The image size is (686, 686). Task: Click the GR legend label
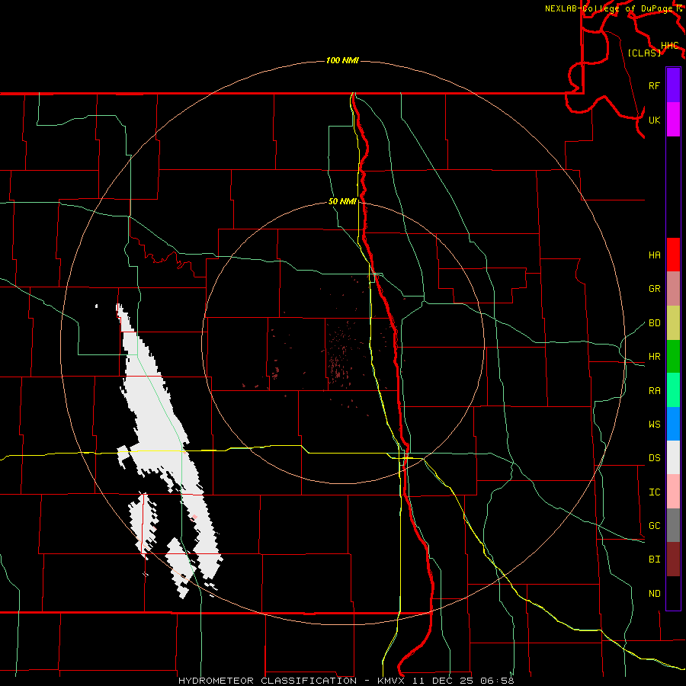[x=655, y=289]
